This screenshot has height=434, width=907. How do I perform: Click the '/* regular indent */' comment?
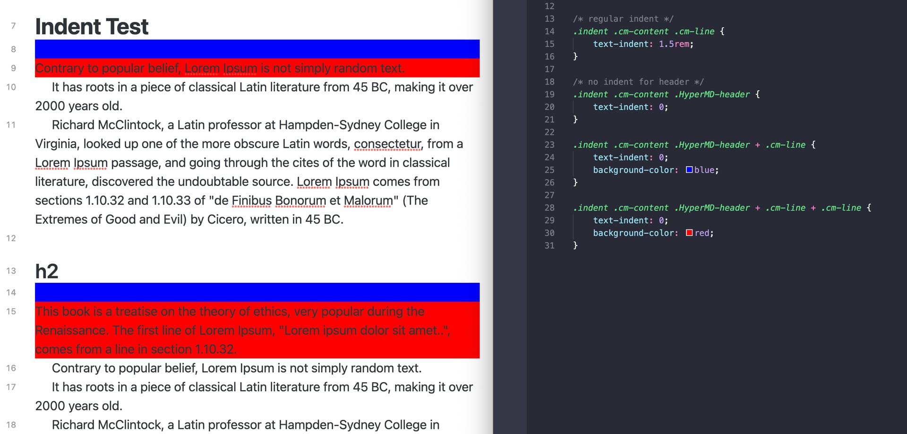[623, 19]
